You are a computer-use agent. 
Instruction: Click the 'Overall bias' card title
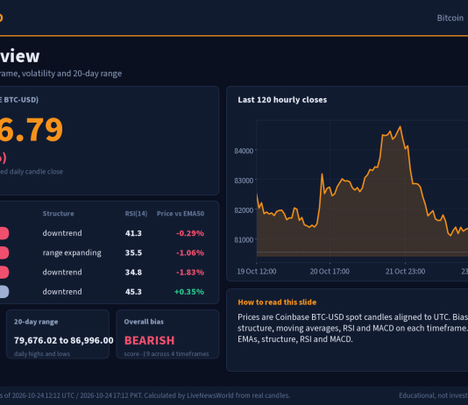[144, 322]
